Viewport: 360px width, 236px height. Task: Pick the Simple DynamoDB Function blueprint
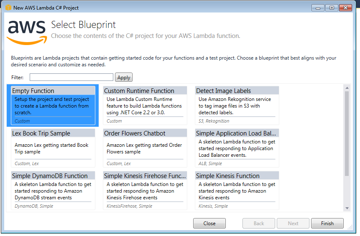pyautogui.click(x=53, y=191)
